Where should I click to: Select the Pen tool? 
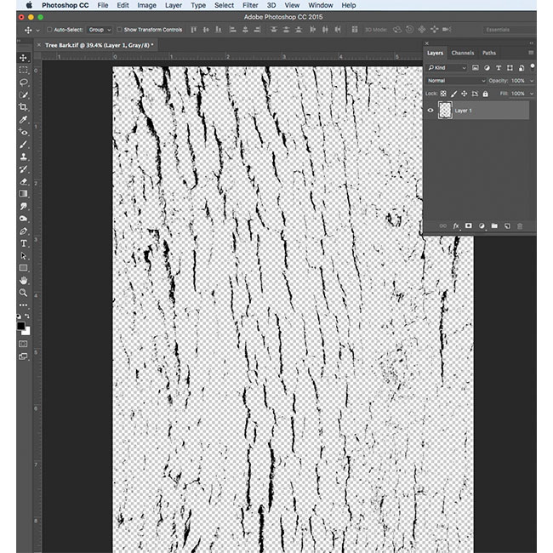tap(24, 231)
